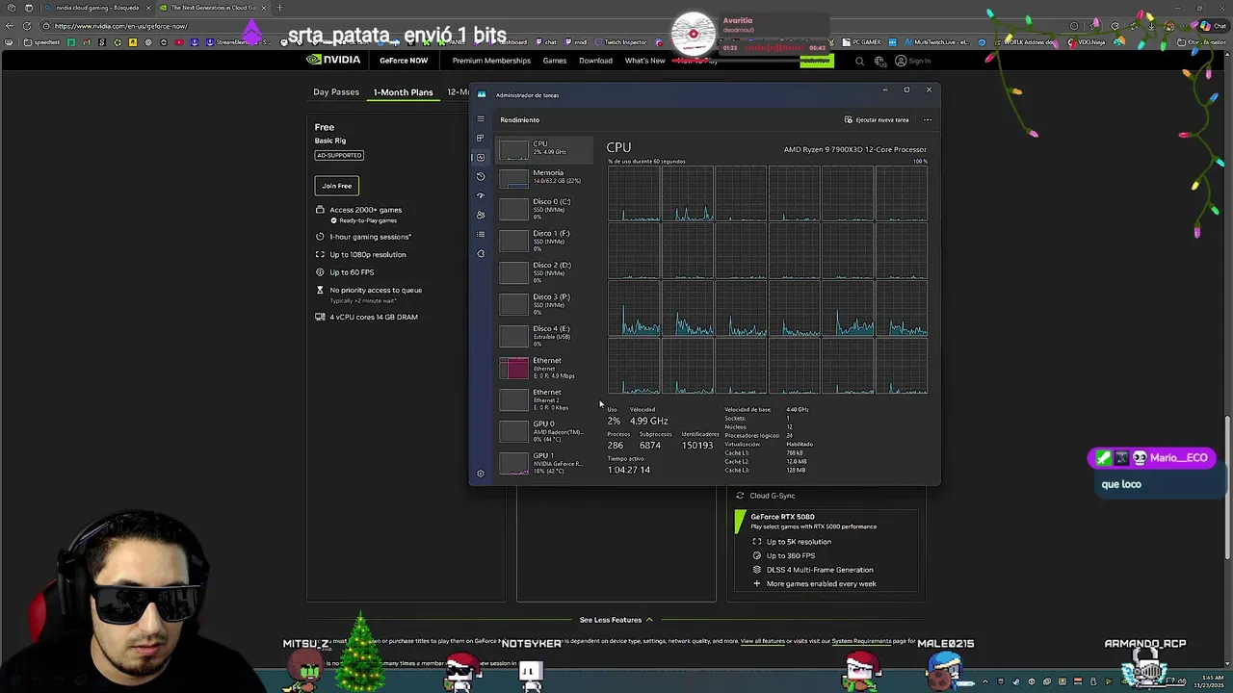Open Details list icon in Task Manager sidebar
Screen dimensions: 1233x693
pos(481,234)
